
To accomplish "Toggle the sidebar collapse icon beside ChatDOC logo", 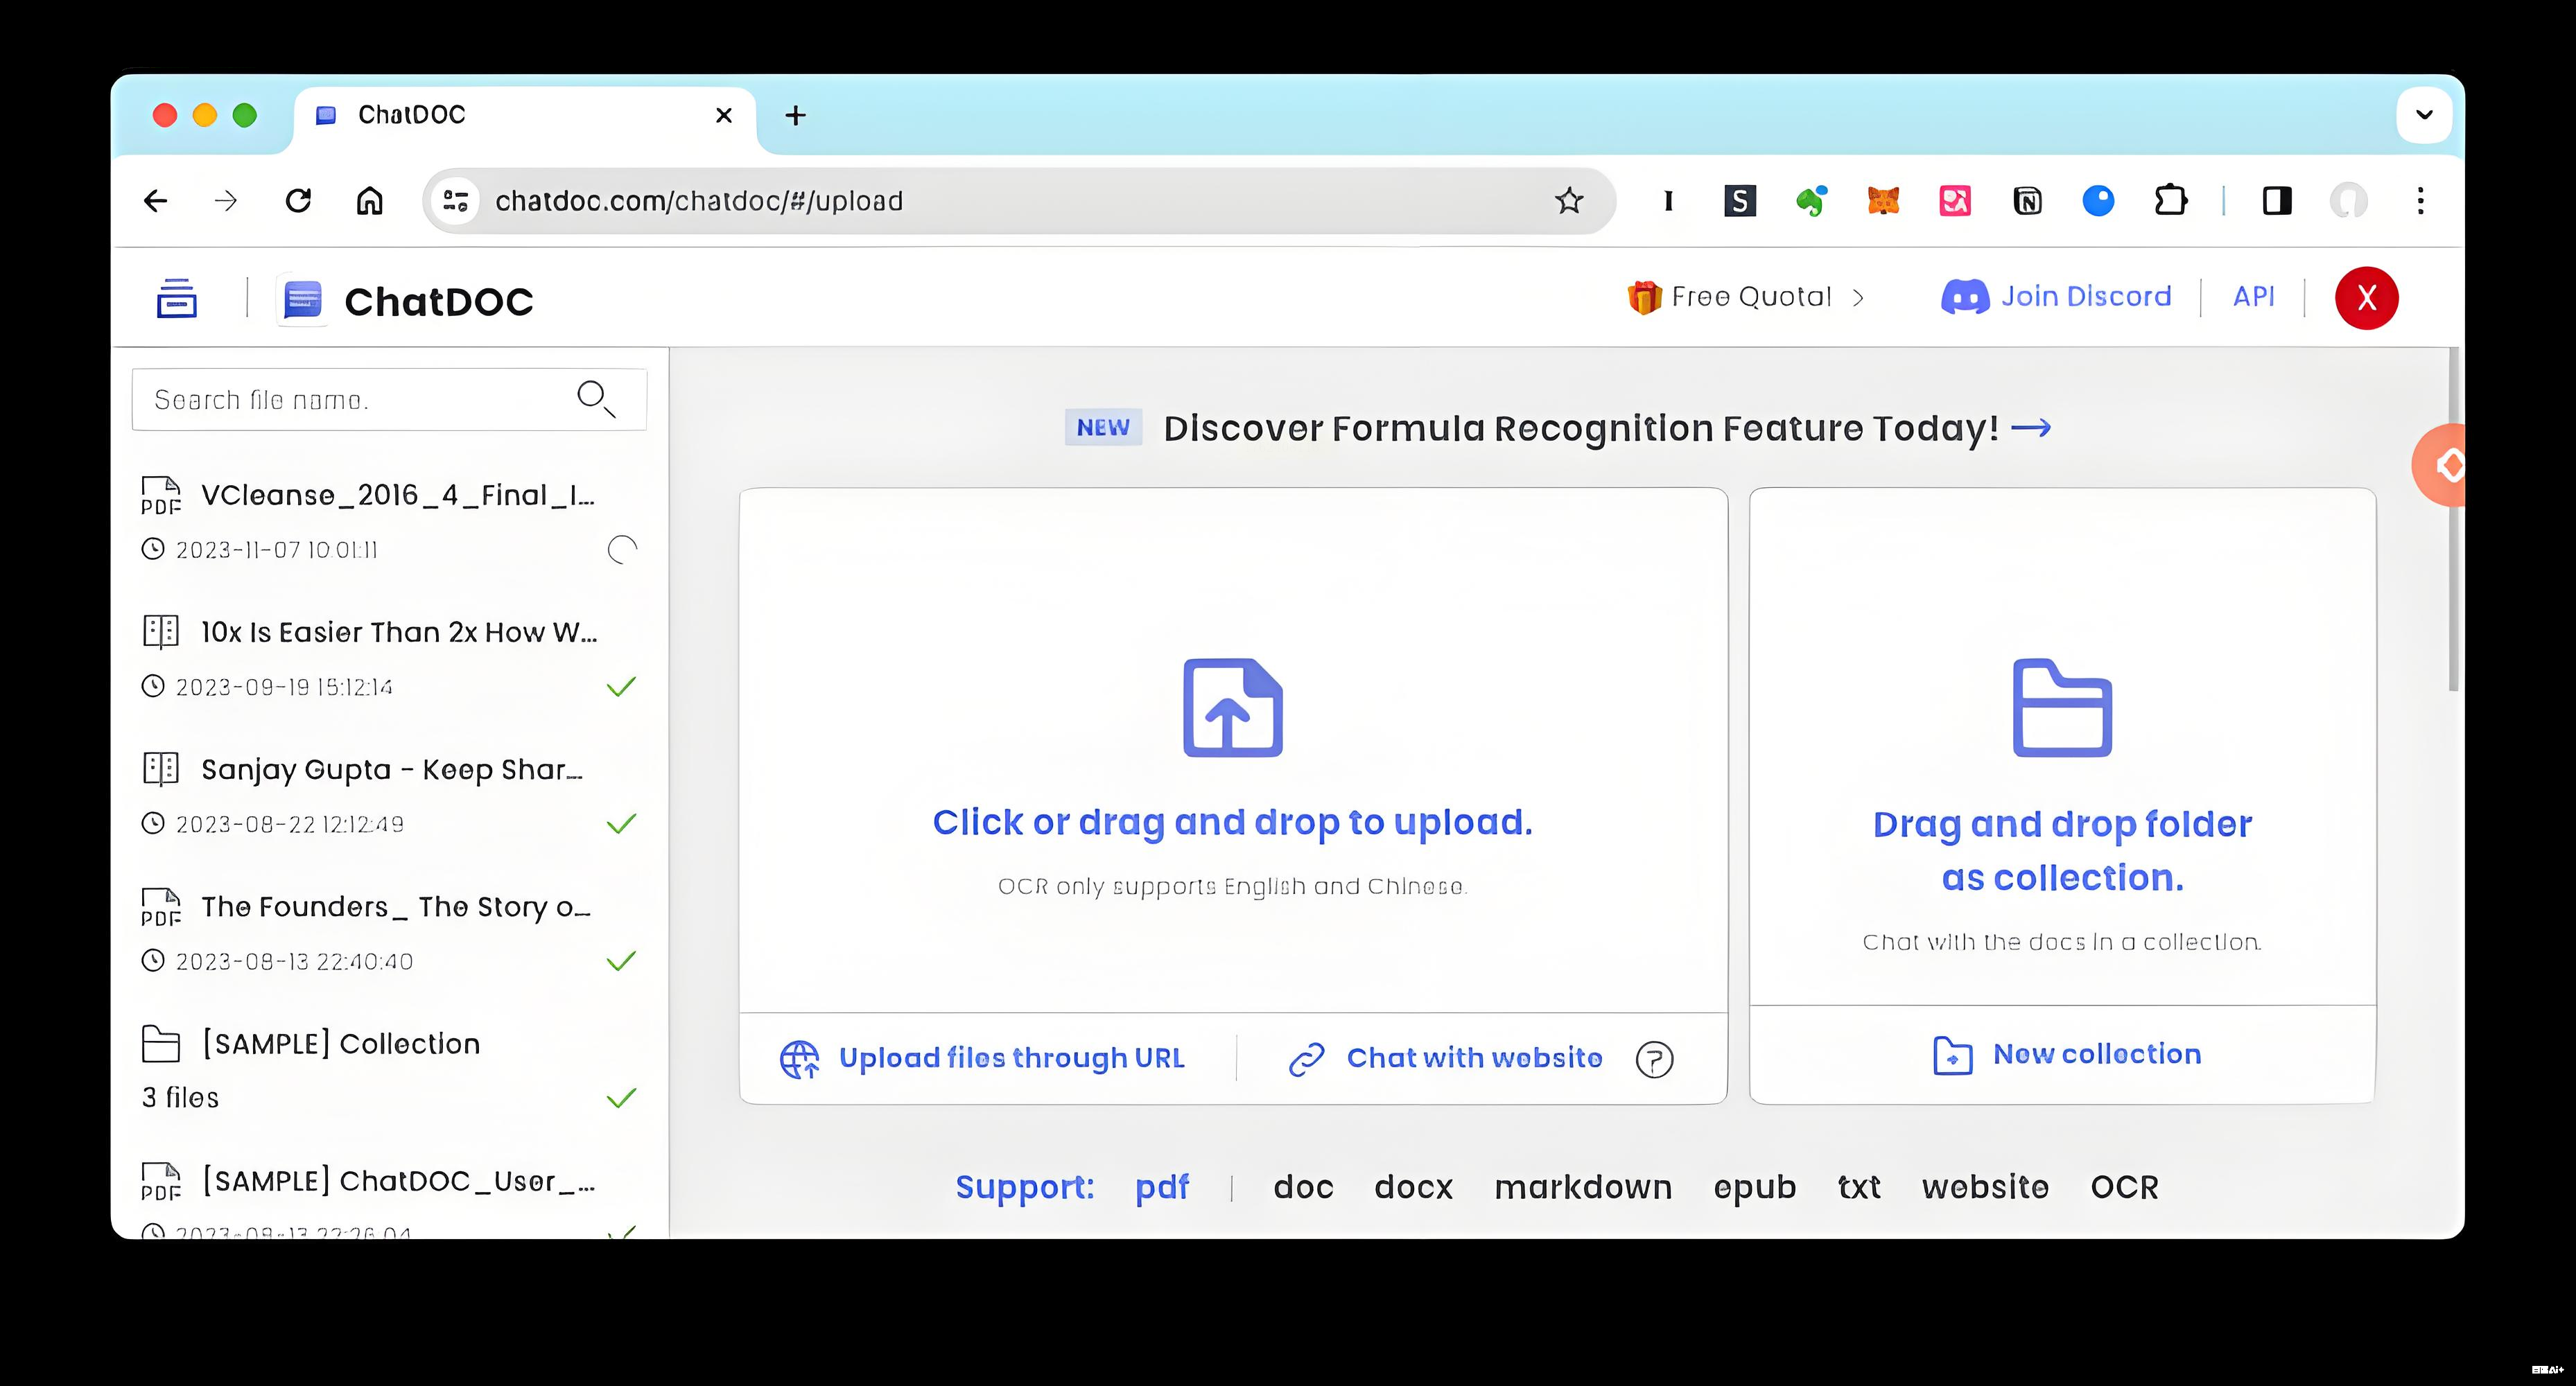I will (177, 298).
